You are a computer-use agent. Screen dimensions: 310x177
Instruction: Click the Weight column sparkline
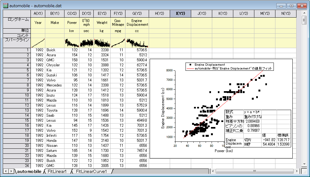[102, 43]
